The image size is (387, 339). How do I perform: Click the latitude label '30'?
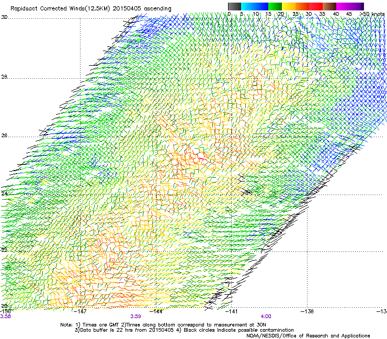tap(4, 17)
